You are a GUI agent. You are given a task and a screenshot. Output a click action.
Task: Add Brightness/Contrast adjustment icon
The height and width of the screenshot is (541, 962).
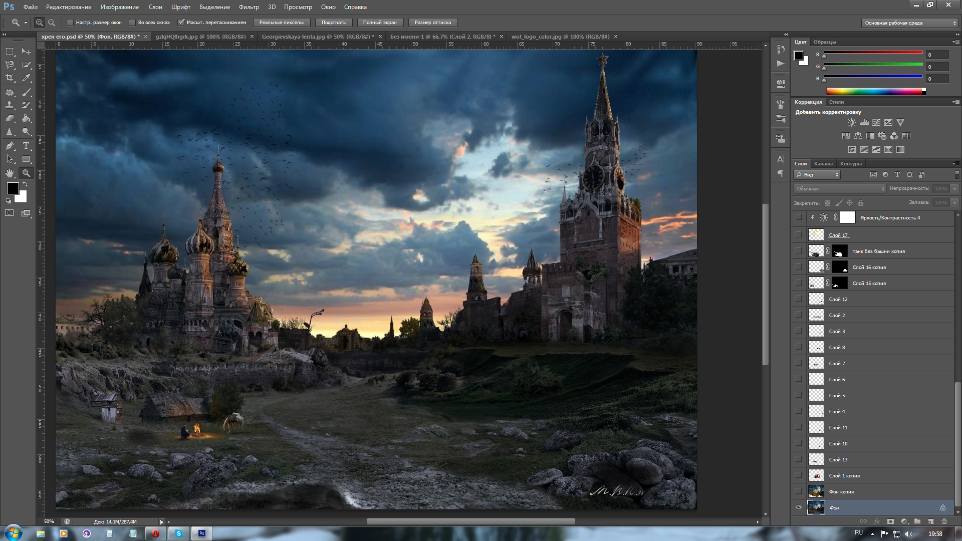tap(852, 122)
